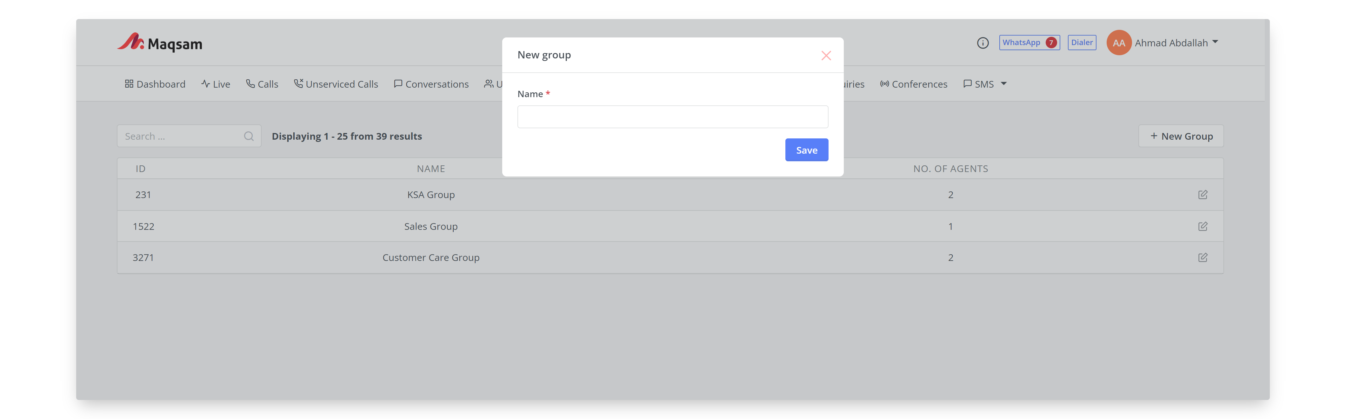Click the Maqsam logo
1346x419 pixels.
pos(159,43)
